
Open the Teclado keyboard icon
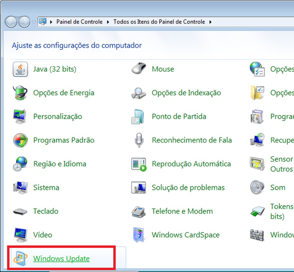[x=20, y=211]
